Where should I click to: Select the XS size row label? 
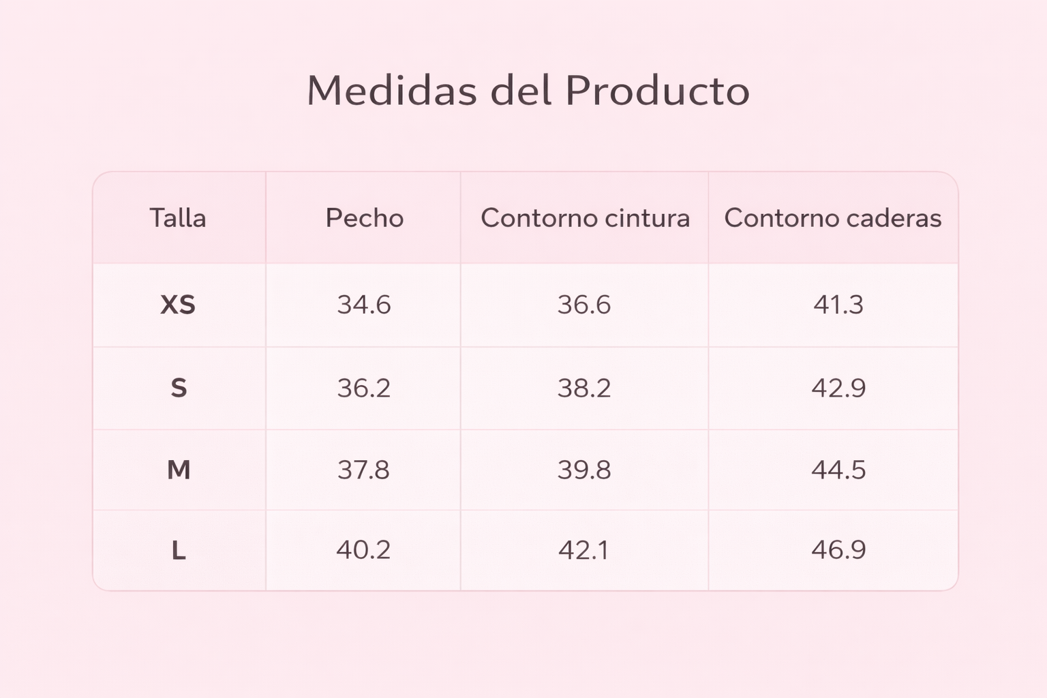pos(178,305)
